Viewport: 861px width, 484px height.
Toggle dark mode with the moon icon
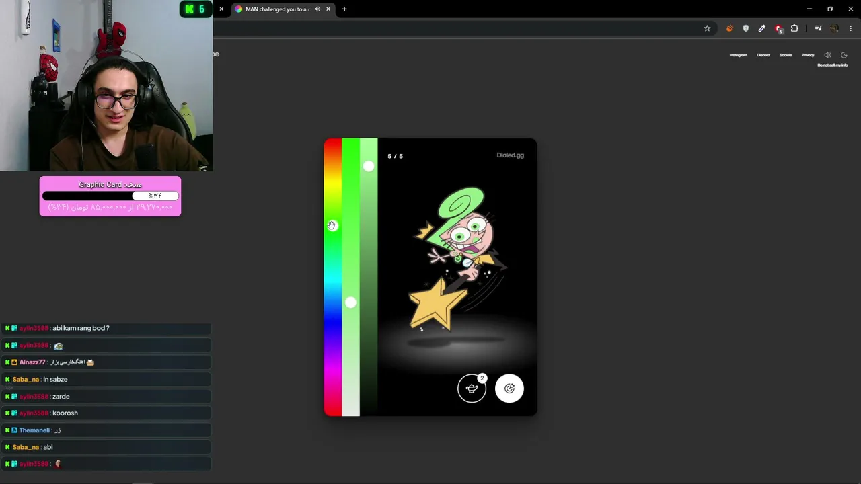[844, 55]
